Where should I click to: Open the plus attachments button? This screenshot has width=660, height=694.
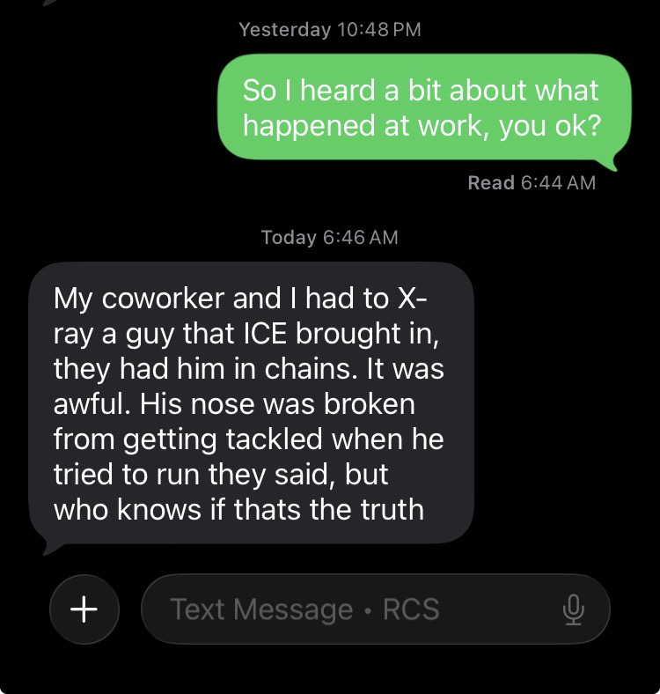(x=84, y=609)
